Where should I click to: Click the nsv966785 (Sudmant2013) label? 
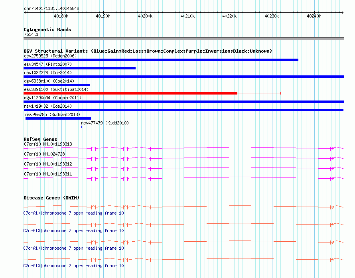[x=53, y=114]
